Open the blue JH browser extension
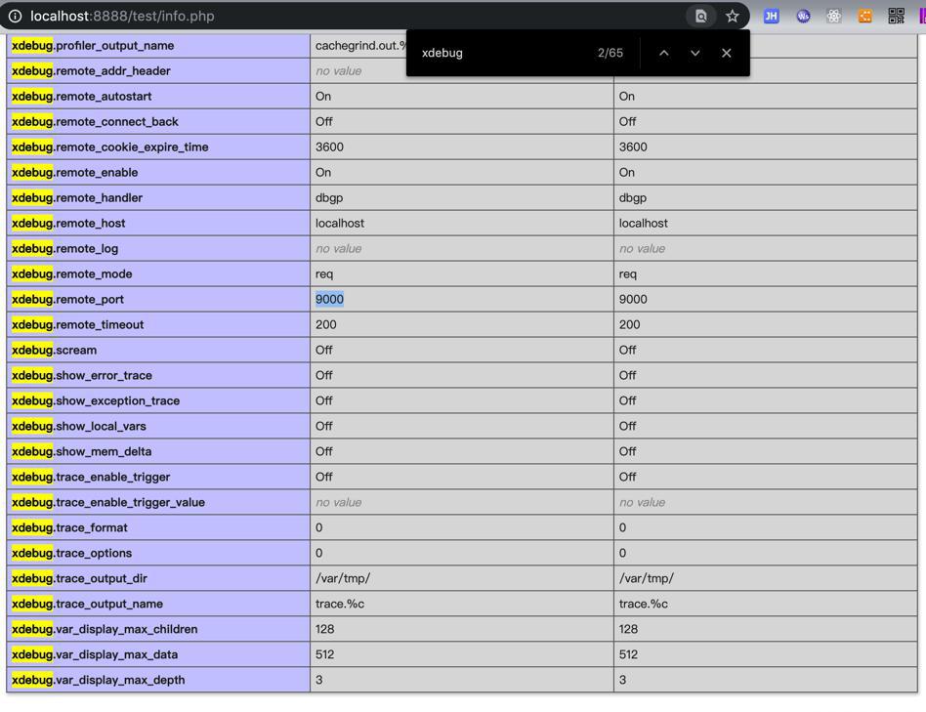The height and width of the screenshot is (712, 926). (771, 16)
